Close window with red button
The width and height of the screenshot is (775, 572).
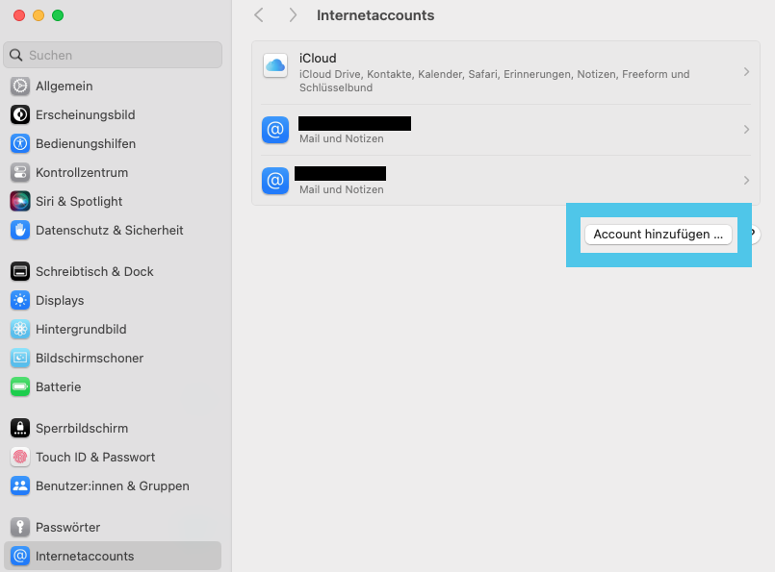[19, 15]
